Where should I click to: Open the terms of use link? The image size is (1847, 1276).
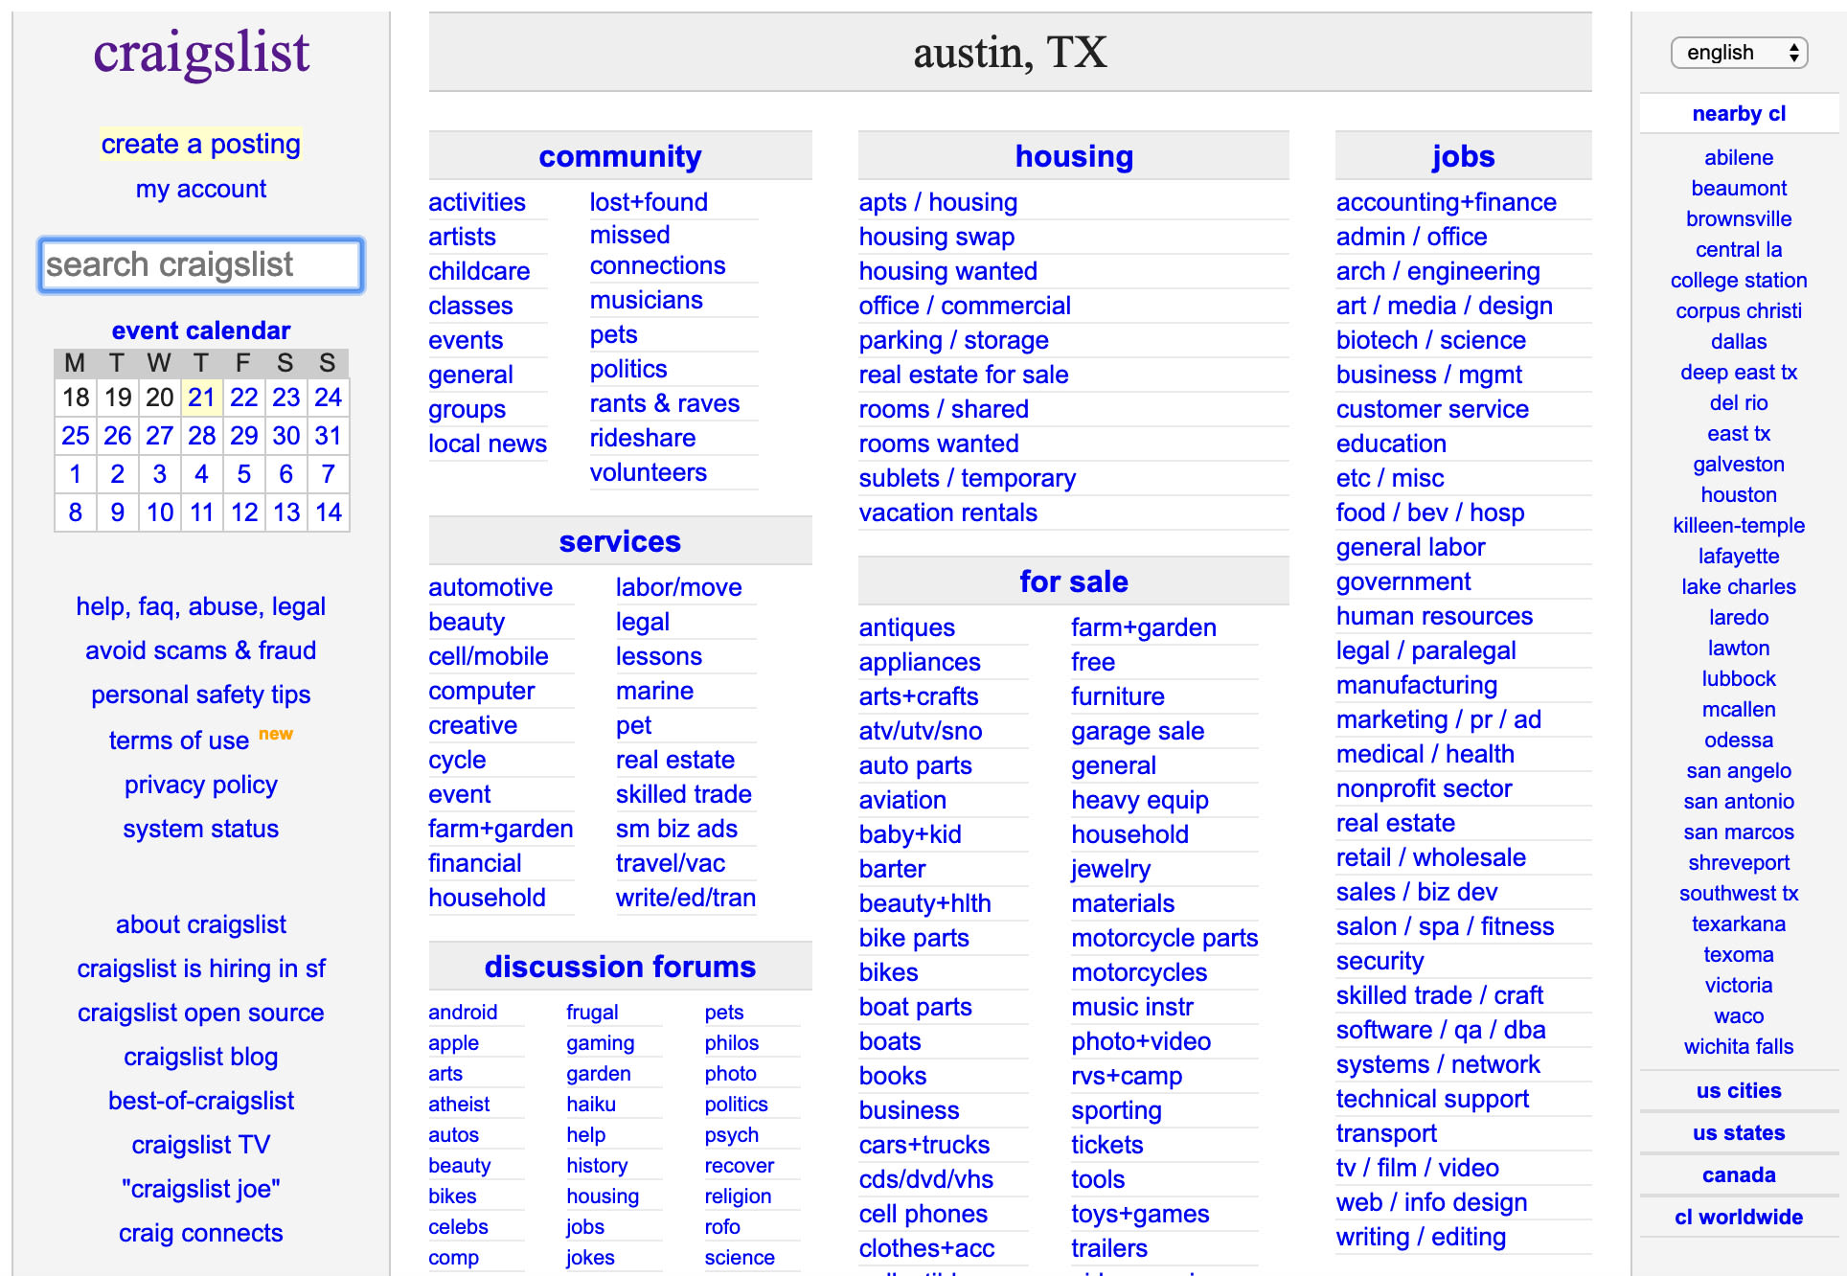(179, 741)
